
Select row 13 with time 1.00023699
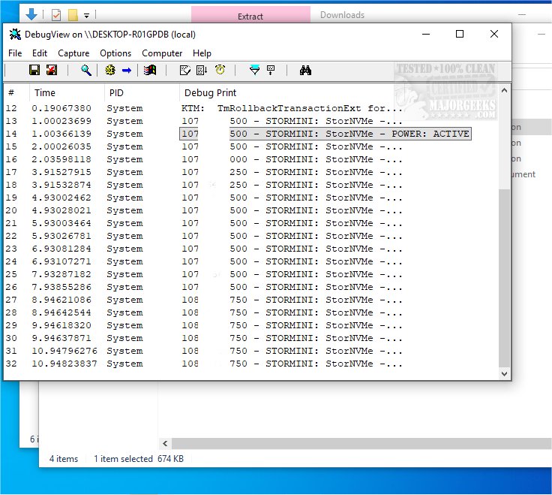point(250,121)
